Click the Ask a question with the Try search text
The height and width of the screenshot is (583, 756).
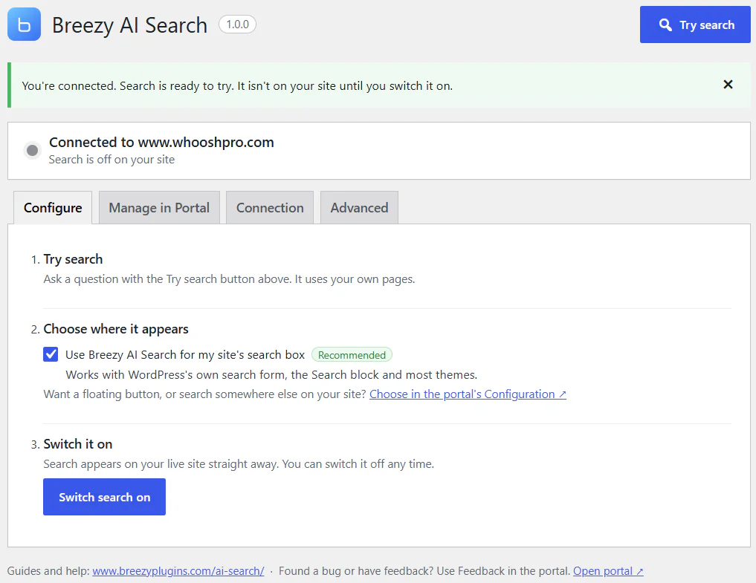point(229,279)
